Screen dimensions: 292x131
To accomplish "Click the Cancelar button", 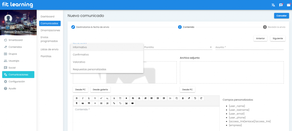I will (x=281, y=16).
